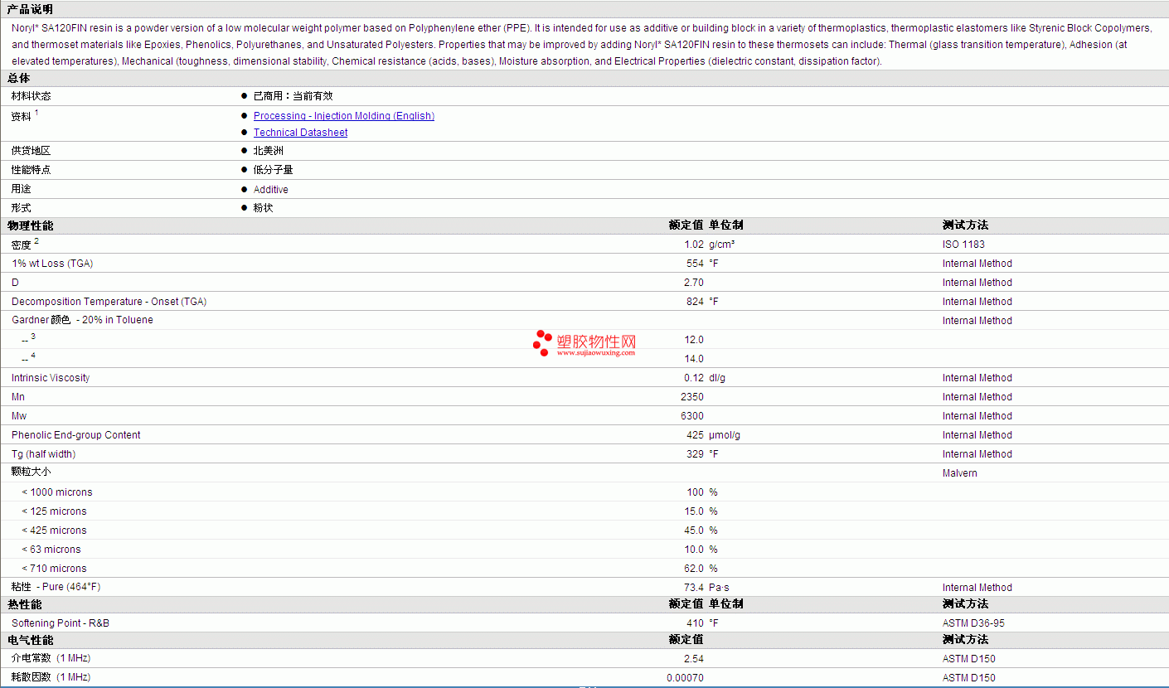
Task: Click the 总体 section header
Action: click(19, 78)
